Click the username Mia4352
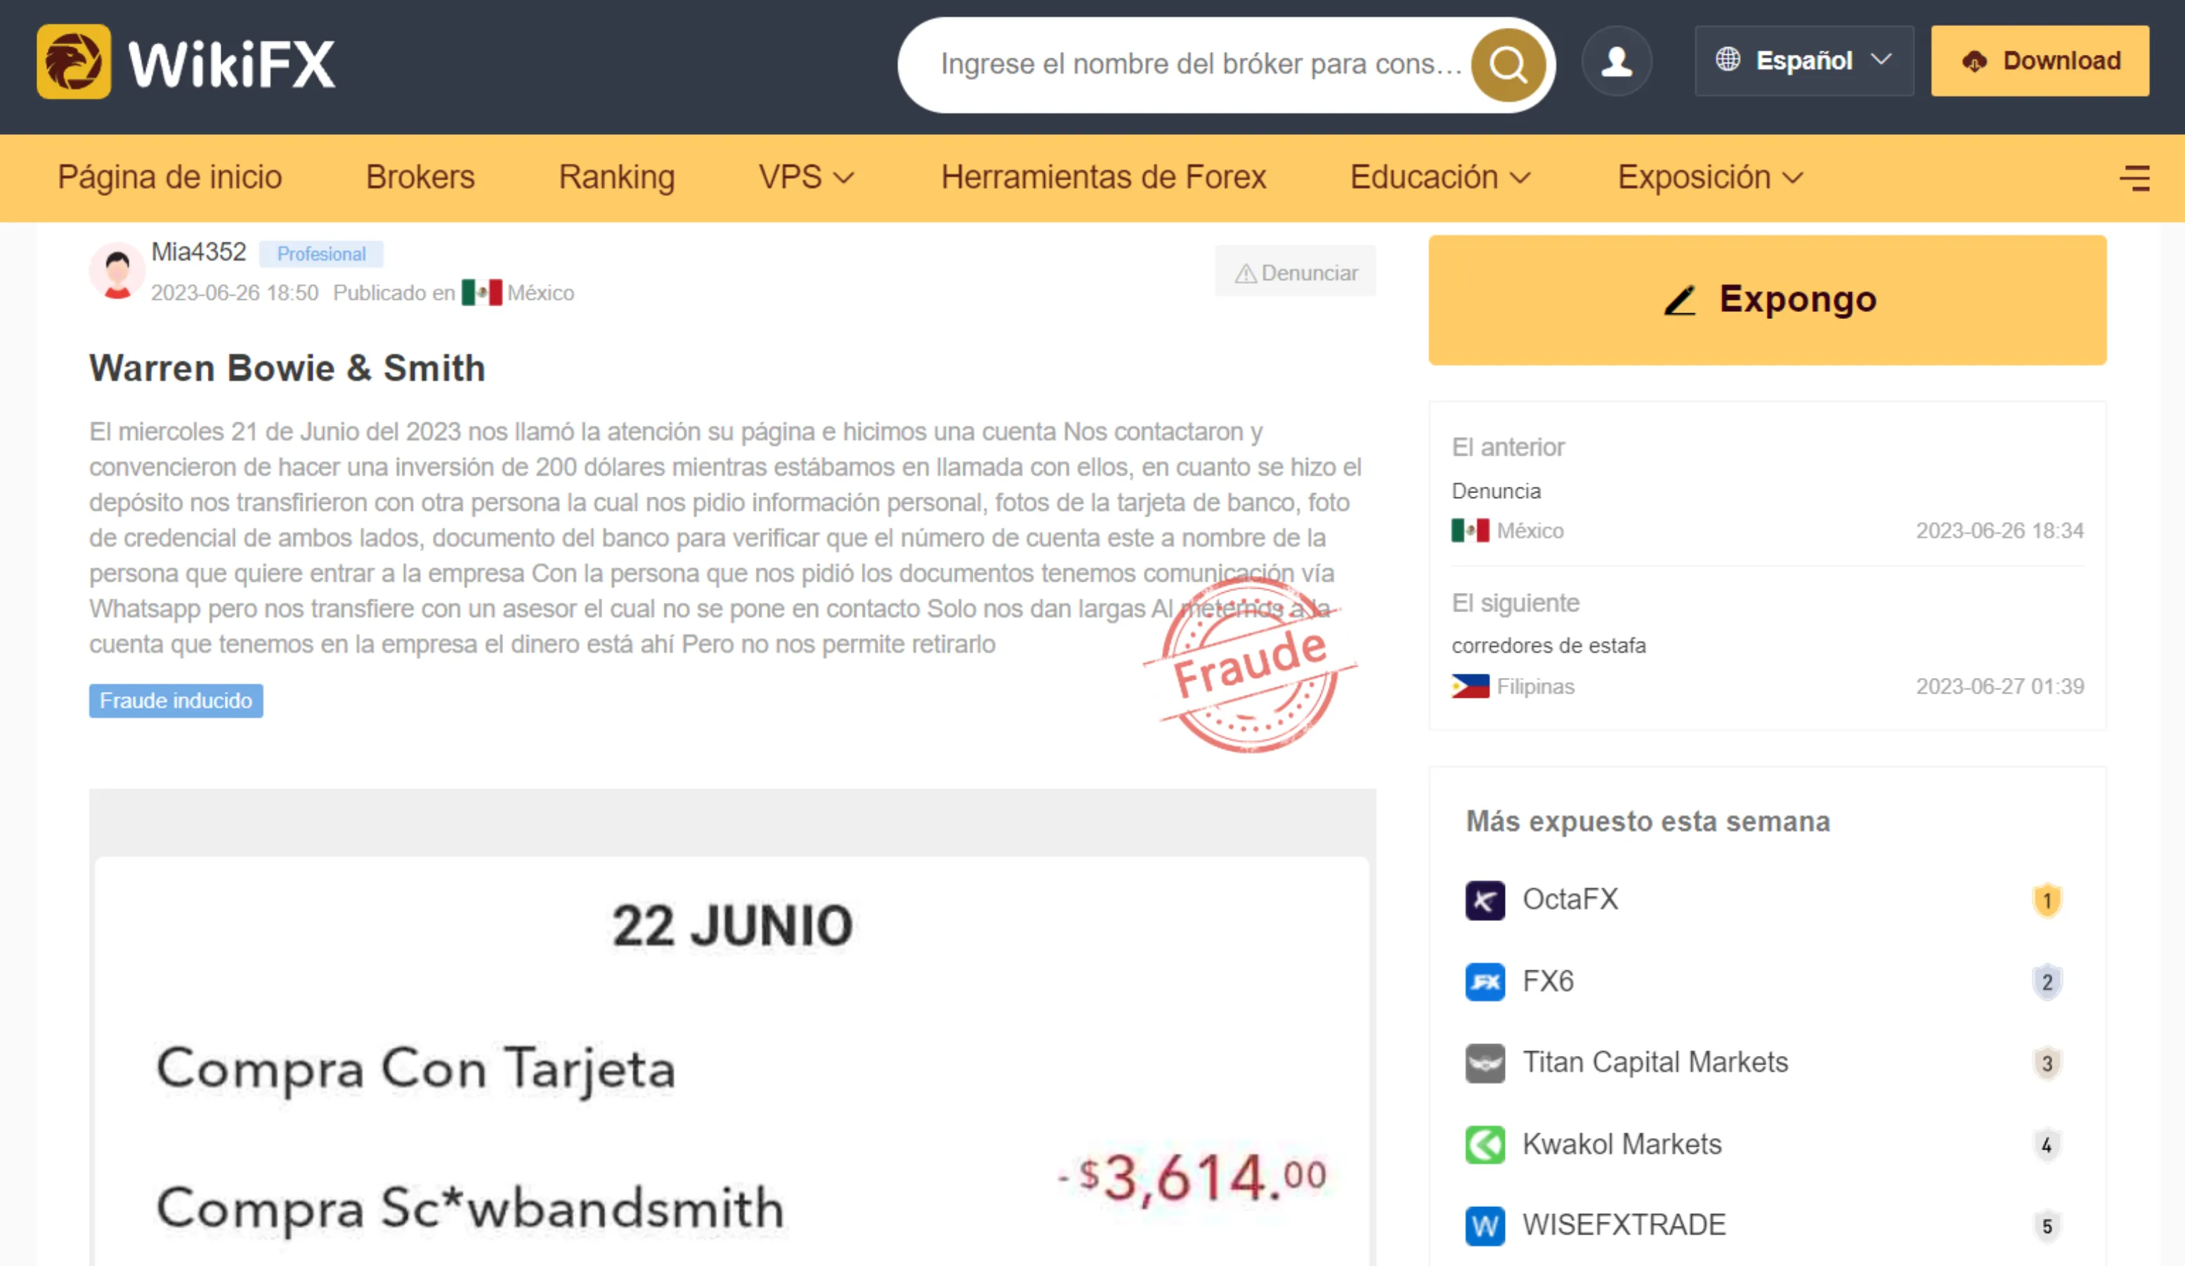The height and width of the screenshot is (1266, 2185). click(199, 252)
